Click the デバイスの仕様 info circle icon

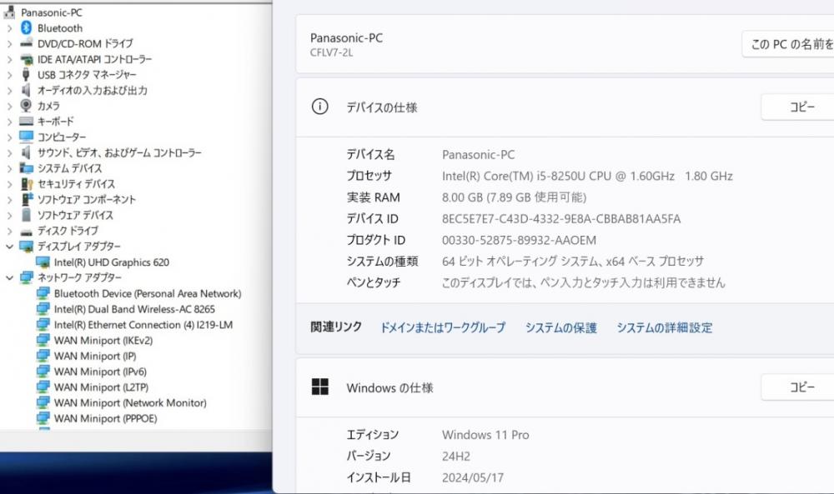point(319,107)
